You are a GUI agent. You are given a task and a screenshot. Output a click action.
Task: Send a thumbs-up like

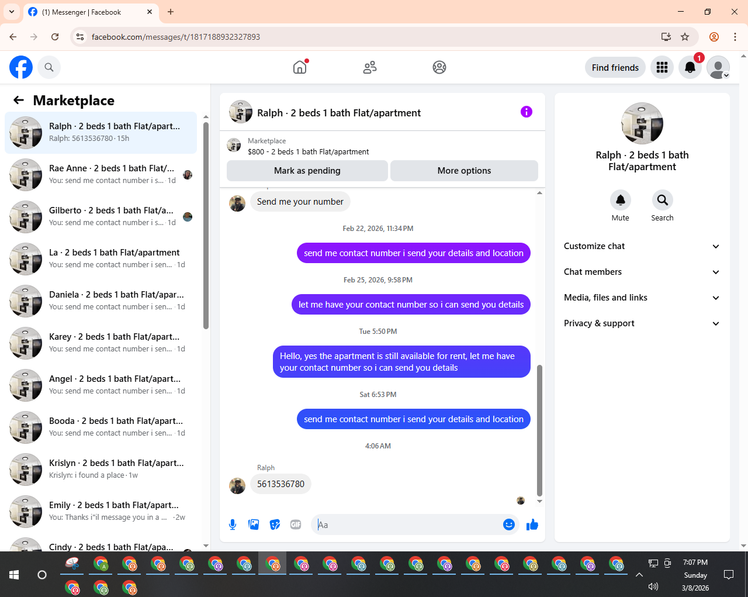click(532, 524)
